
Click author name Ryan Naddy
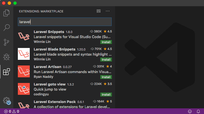(43, 77)
